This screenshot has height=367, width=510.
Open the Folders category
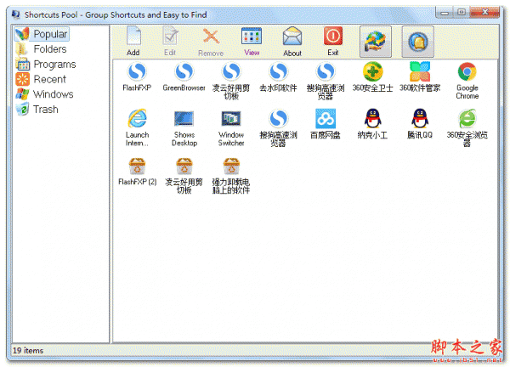click(42, 49)
